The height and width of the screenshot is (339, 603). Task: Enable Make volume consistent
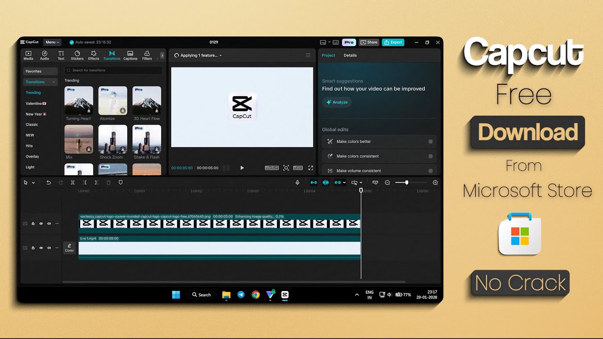pyautogui.click(x=431, y=171)
